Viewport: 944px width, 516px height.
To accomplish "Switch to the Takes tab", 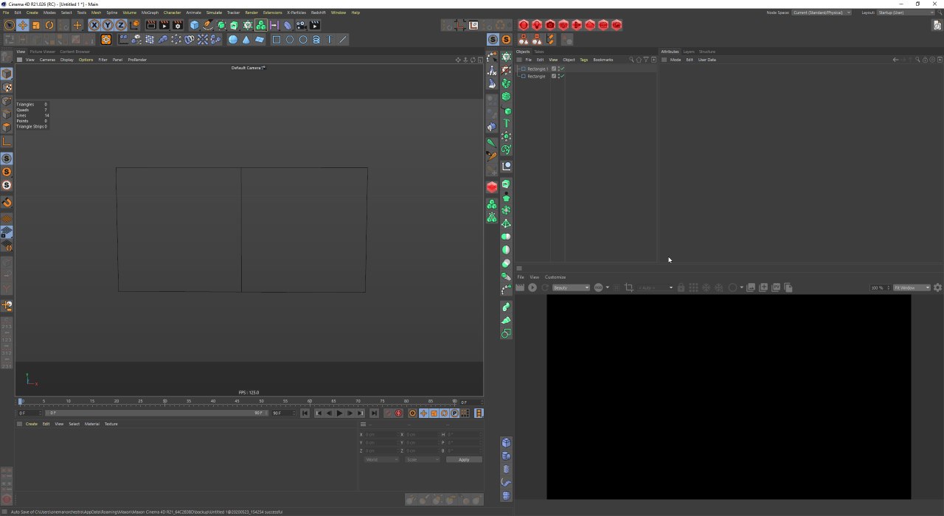I will coord(539,52).
